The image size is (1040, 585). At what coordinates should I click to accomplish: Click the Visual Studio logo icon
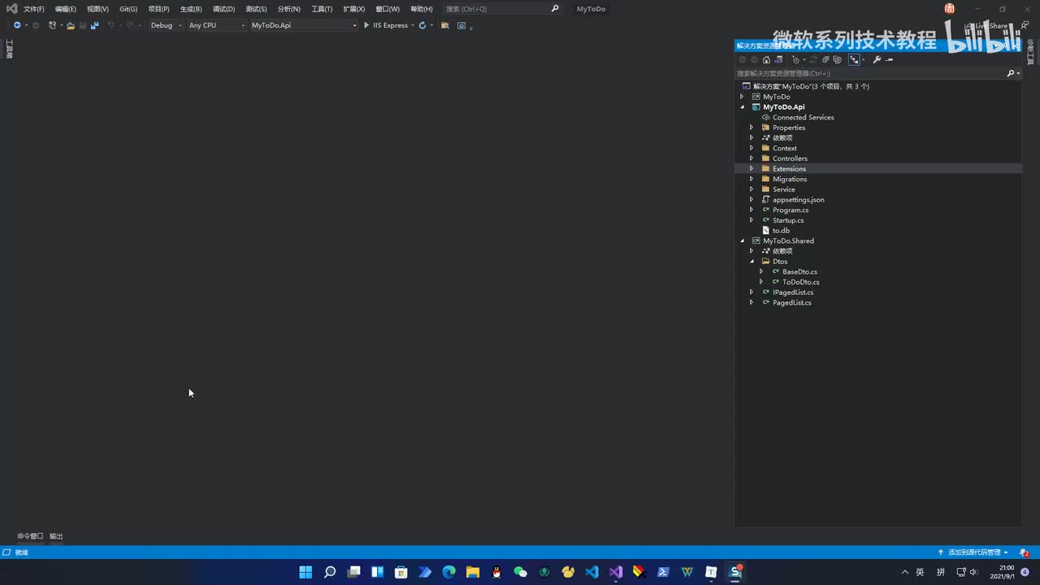(11, 9)
